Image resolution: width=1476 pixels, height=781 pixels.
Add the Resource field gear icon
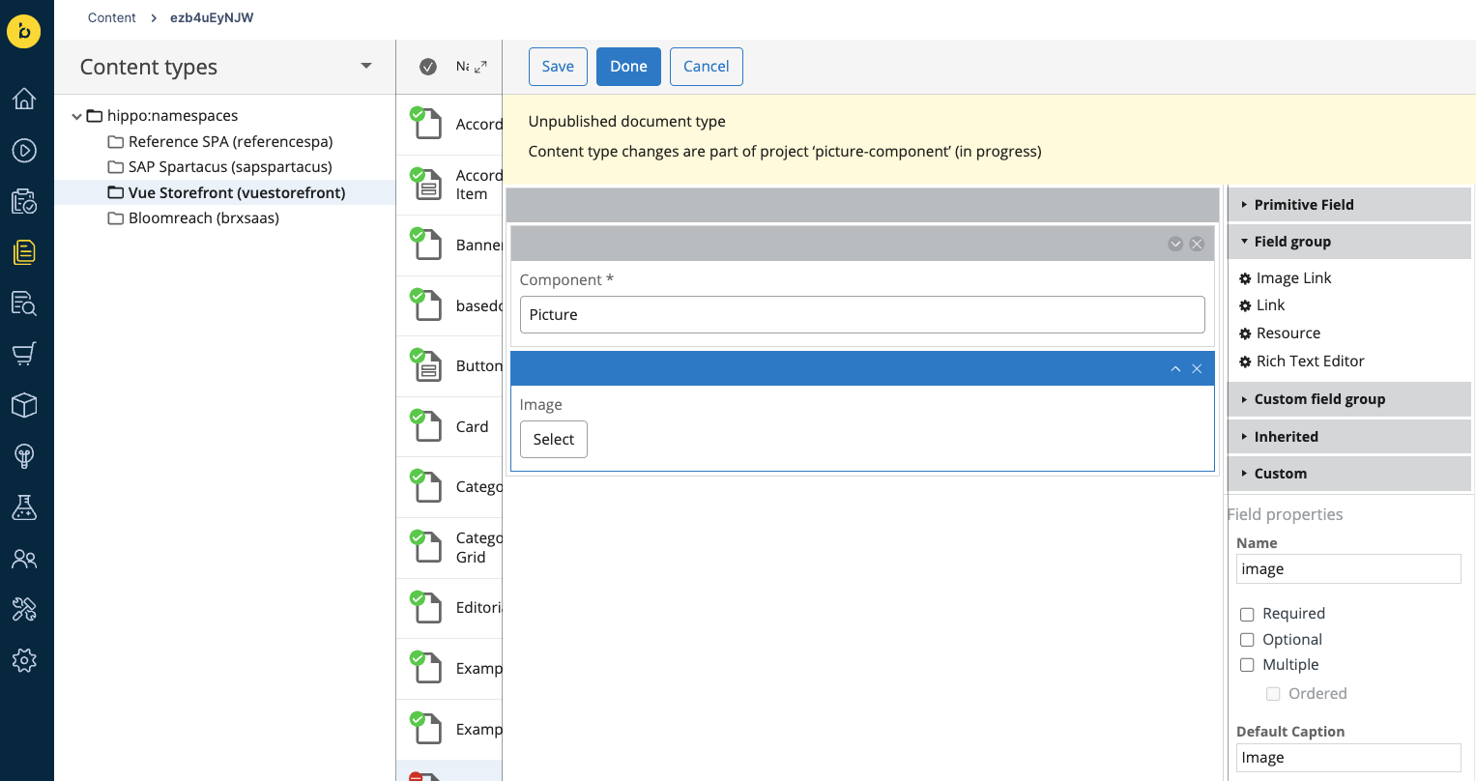point(1245,333)
